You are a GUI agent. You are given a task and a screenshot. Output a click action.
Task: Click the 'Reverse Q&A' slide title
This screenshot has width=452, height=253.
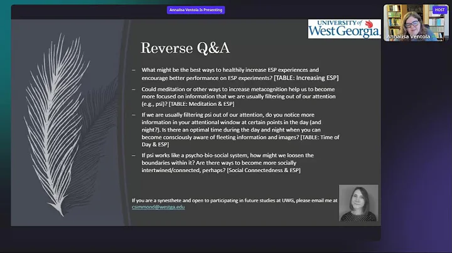tap(185, 48)
